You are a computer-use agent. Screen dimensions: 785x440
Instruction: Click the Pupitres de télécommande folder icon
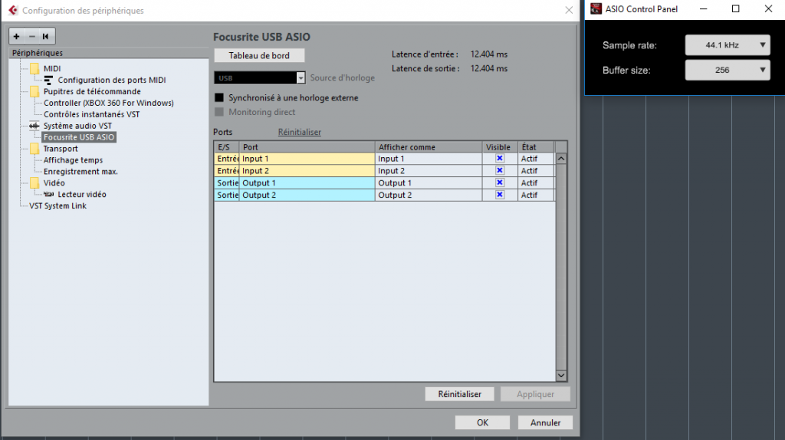(34, 92)
